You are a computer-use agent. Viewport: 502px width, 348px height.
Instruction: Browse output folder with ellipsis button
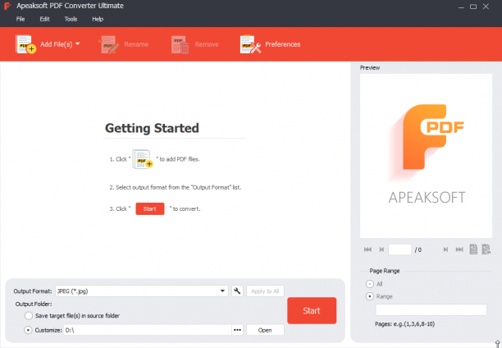(237, 330)
